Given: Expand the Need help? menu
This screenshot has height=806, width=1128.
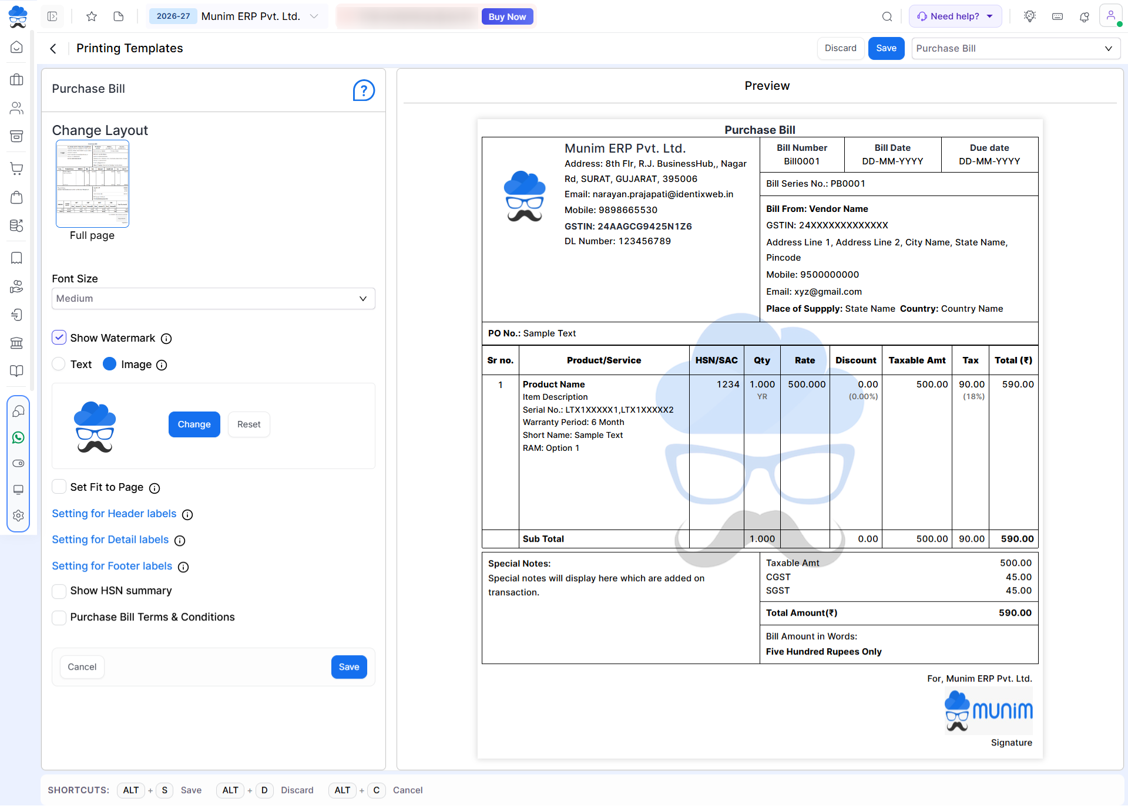Looking at the screenshot, I should [955, 16].
